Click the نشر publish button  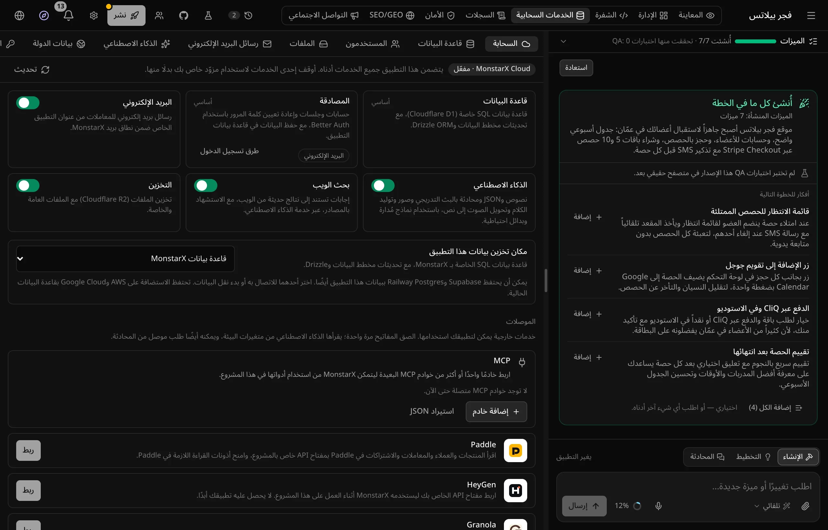[126, 16]
